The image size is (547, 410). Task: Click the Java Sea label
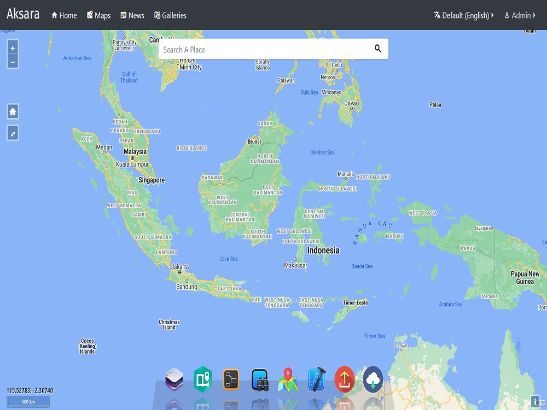(229, 259)
